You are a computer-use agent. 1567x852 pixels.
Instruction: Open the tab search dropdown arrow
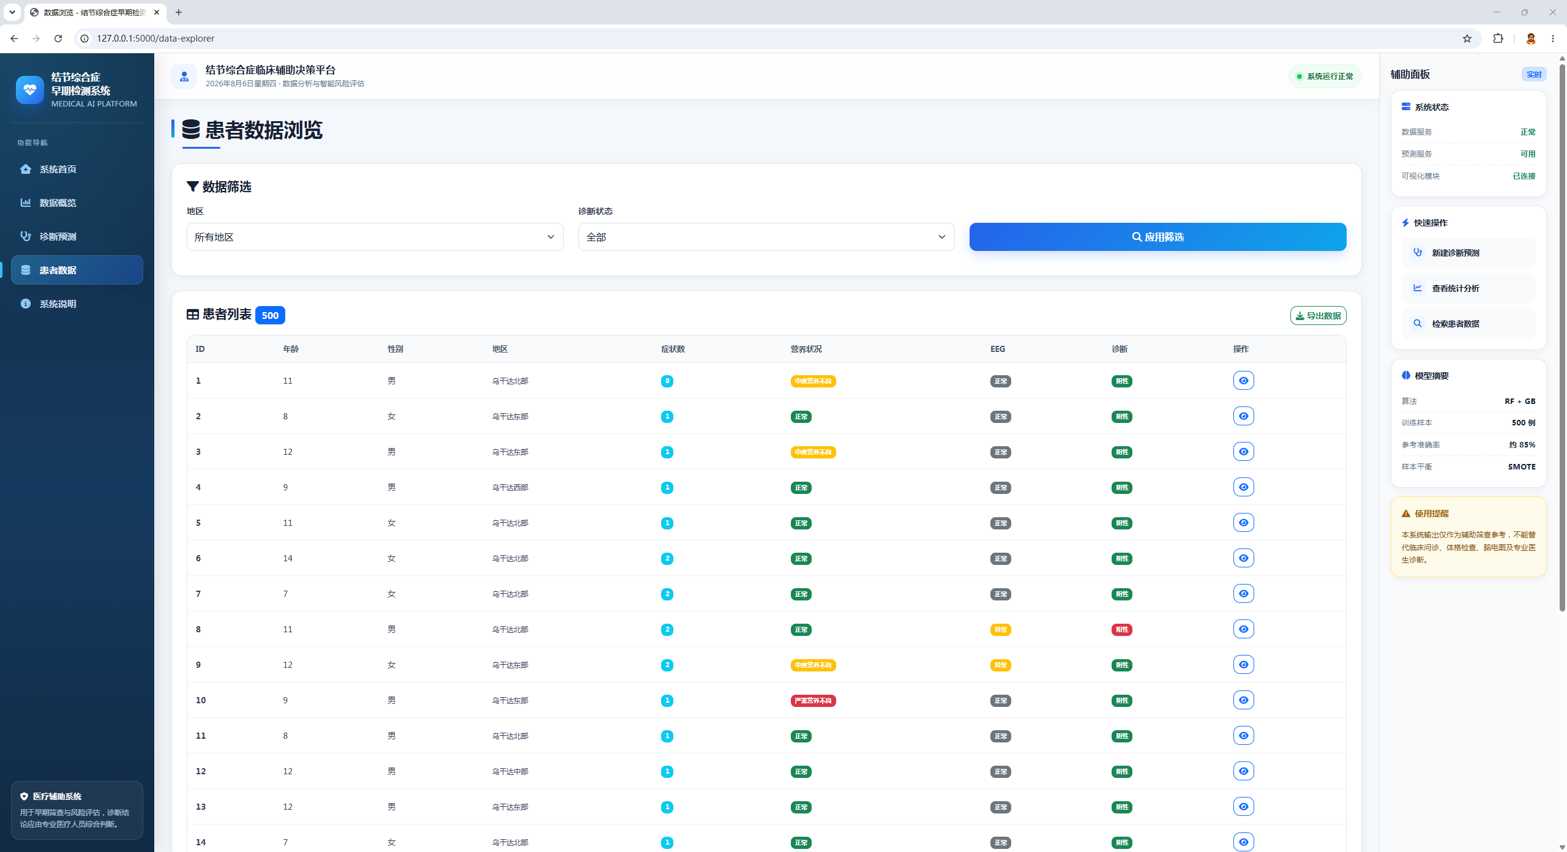12,12
